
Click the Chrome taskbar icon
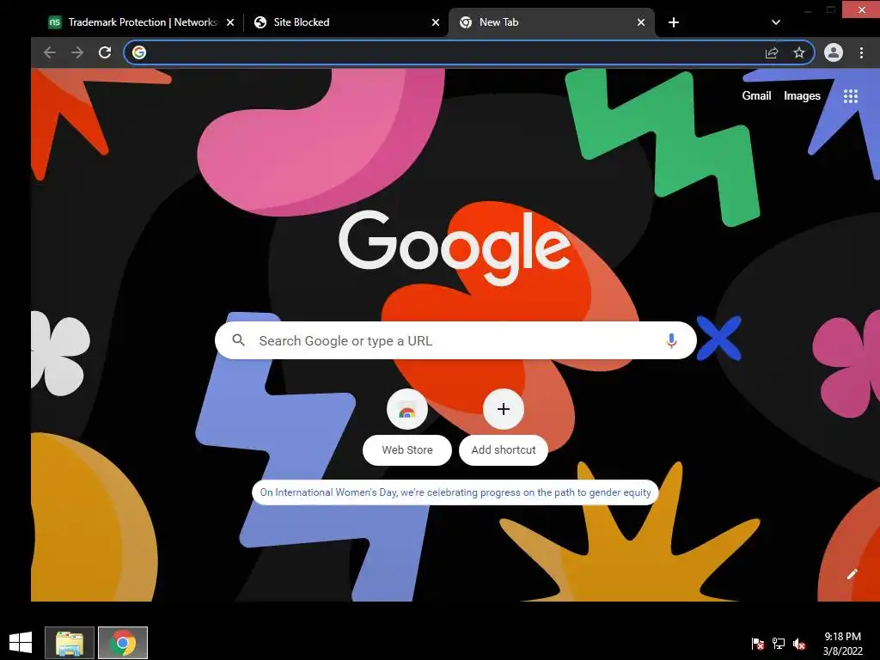[x=123, y=643]
